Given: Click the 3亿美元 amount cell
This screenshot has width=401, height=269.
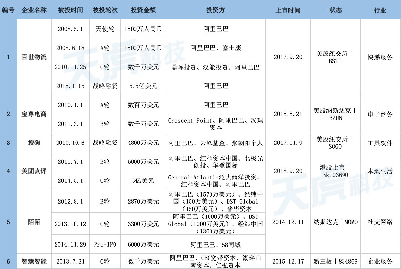Looking at the screenshot, I should [143, 180].
